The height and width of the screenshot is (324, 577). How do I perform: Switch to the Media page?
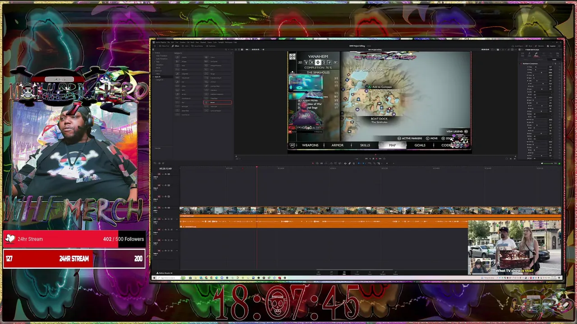(x=319, y=272)
